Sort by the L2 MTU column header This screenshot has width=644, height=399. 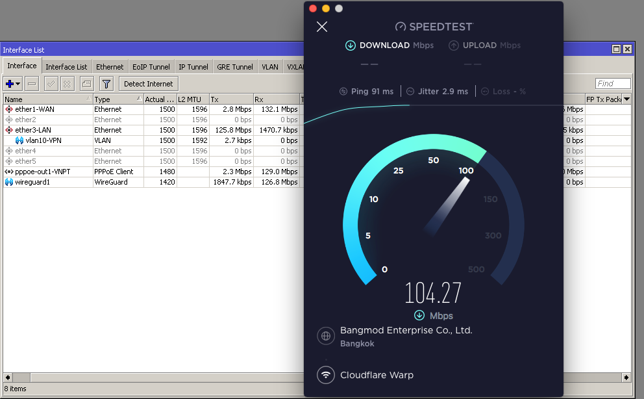tap(193, 99)
